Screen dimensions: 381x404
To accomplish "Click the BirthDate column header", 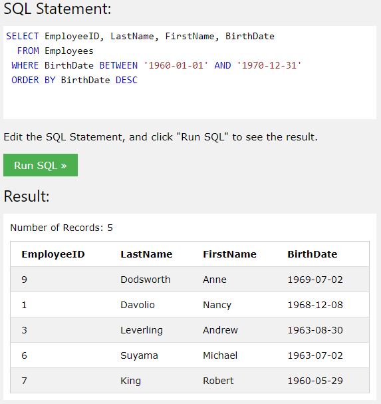I will (313, 254).
